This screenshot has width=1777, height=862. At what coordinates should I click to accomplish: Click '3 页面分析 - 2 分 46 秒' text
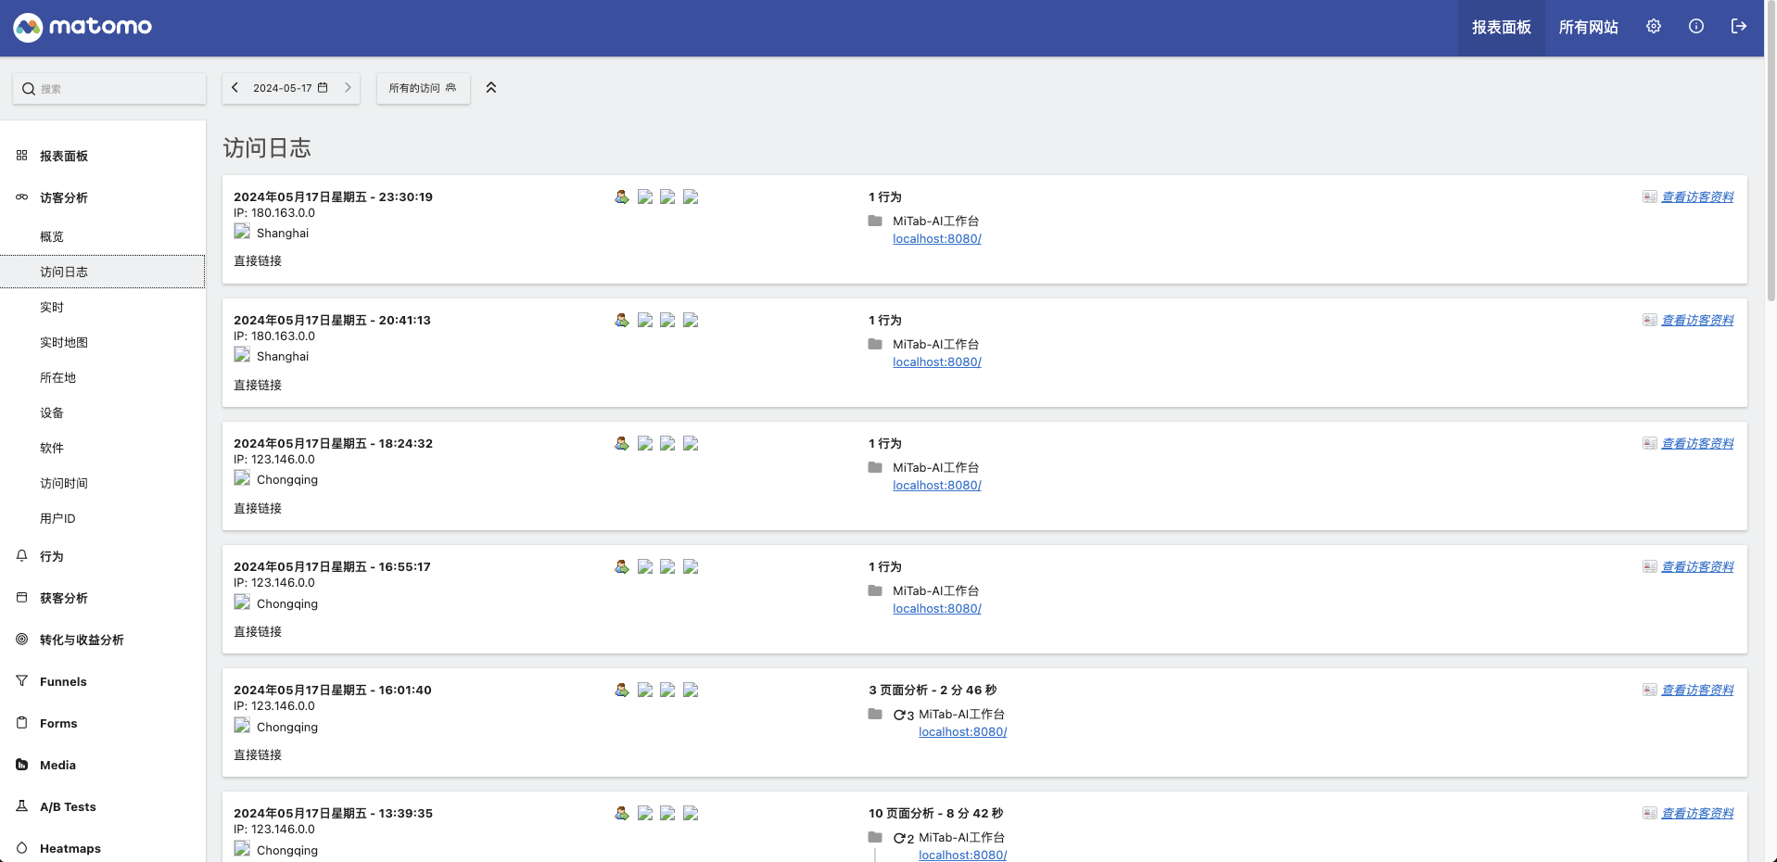(x=933, y=690)
